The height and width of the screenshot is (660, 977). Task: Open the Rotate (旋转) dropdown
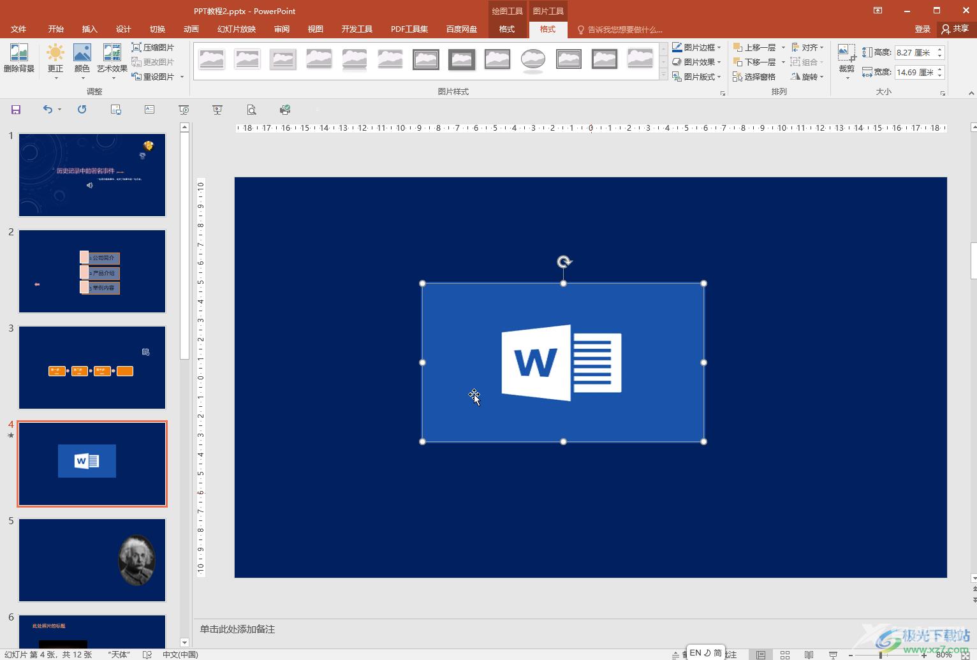807,77
